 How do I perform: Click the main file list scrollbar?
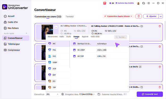(165, 30)
